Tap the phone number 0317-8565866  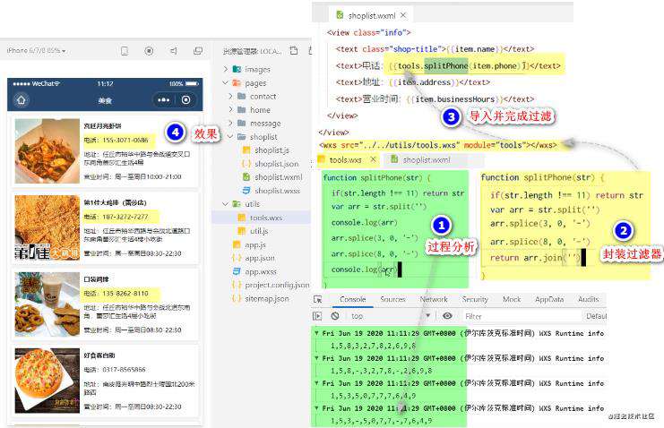click(x=124, y=370)
